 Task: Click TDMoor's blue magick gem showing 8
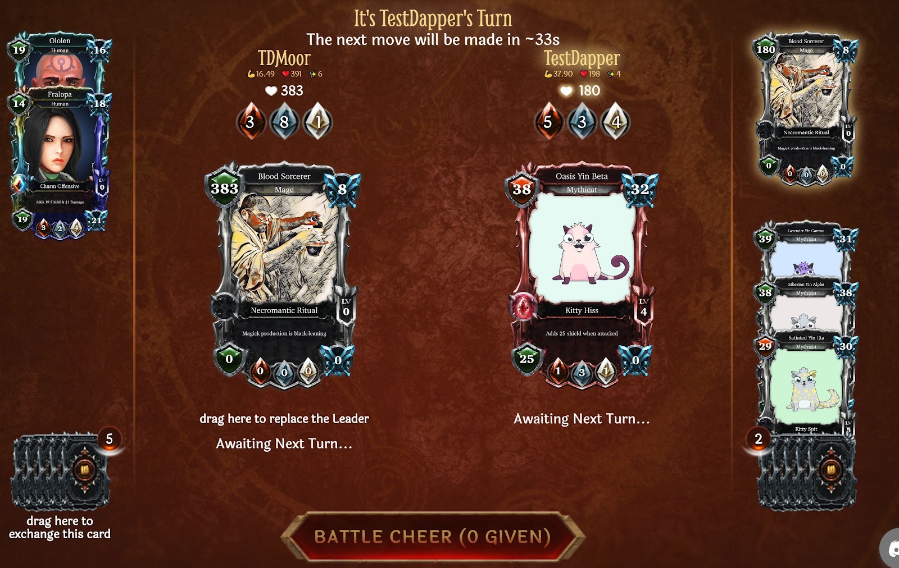(284, 121)
